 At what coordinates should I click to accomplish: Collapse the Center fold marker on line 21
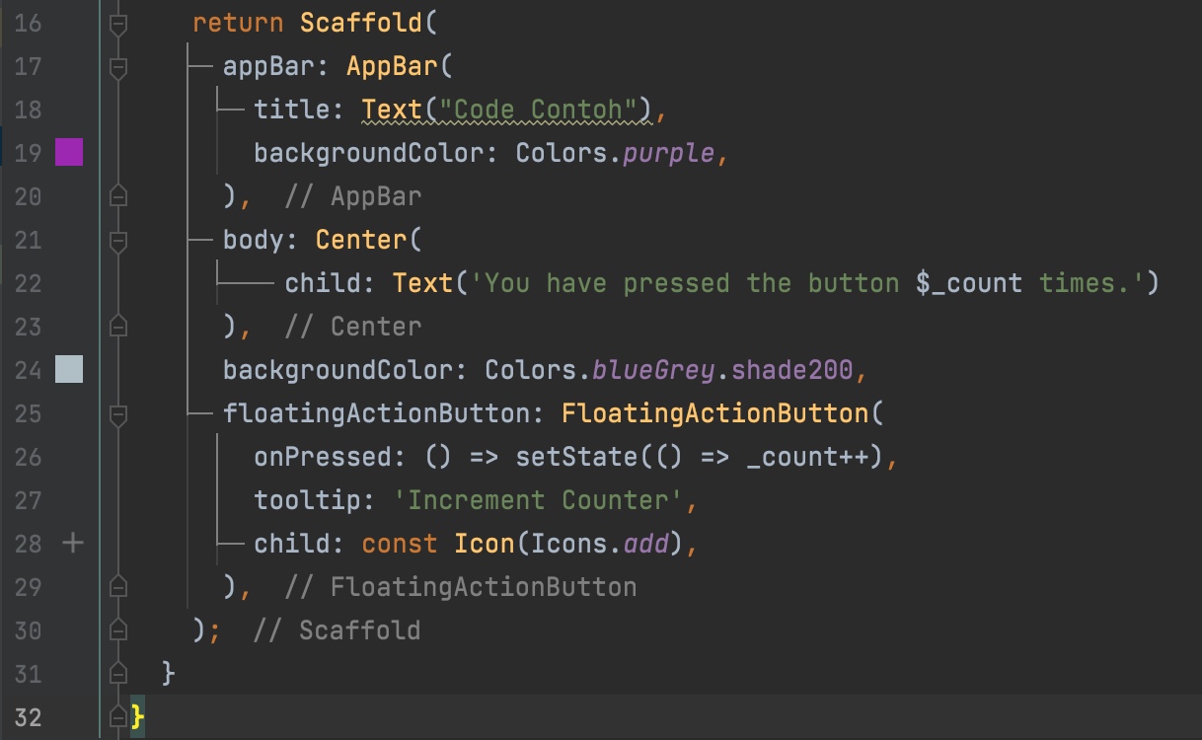[x=118, y=241]
